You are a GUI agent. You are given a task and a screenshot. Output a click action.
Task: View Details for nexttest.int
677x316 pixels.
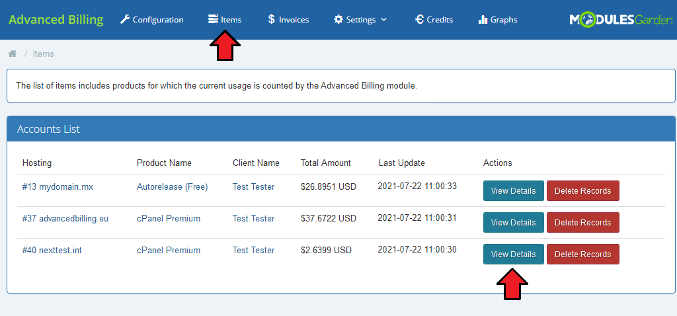(513, 255)
